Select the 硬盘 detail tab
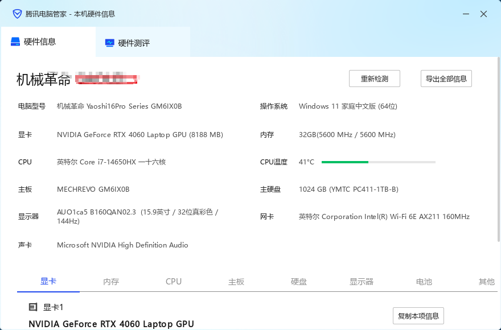The width and height of the screenshot is (501, 330). tap(299, 282)
